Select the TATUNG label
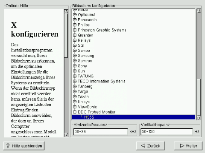This screenshot has height=153, width=205. 85,76
